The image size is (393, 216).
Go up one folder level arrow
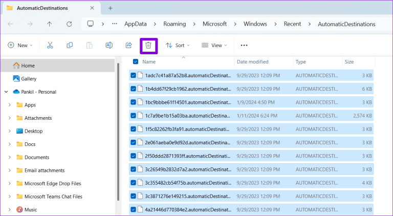tap(49, 24)
